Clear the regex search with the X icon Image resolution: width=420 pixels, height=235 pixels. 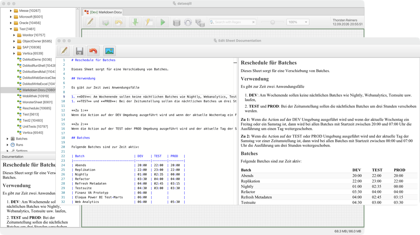click(253, 22)
